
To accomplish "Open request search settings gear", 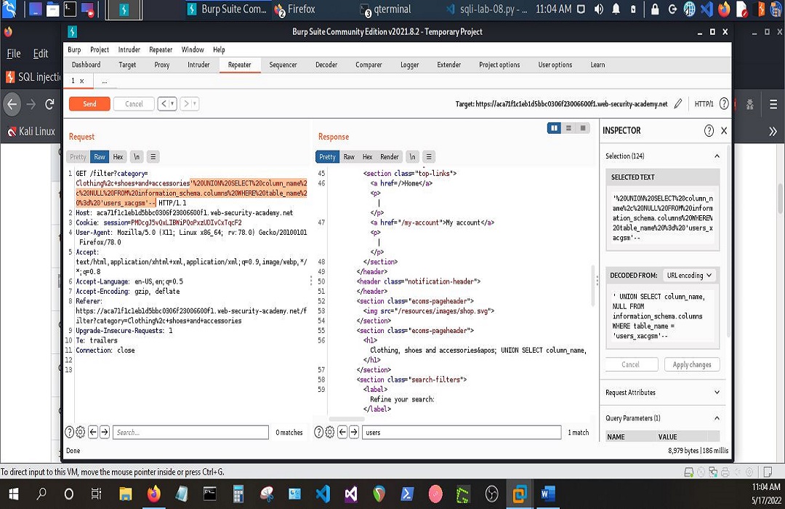I will point(80,432).
